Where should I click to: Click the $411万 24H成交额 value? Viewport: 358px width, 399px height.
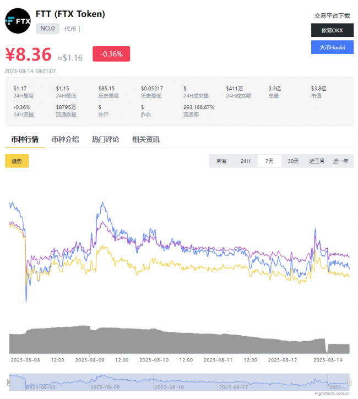click(235, 89)
